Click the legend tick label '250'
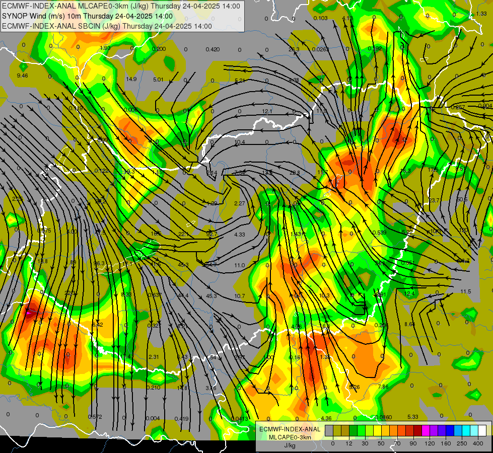The height and width of the screenshot is (453, 493). (462, 443)
